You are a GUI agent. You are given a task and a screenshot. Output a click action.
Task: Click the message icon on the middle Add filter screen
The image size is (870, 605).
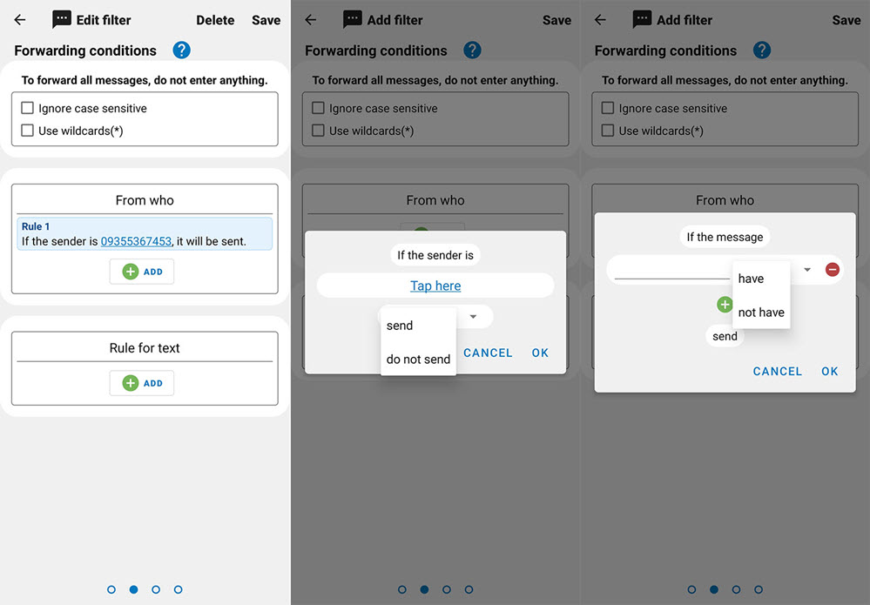pyautogui.click(x=353, y=19)
